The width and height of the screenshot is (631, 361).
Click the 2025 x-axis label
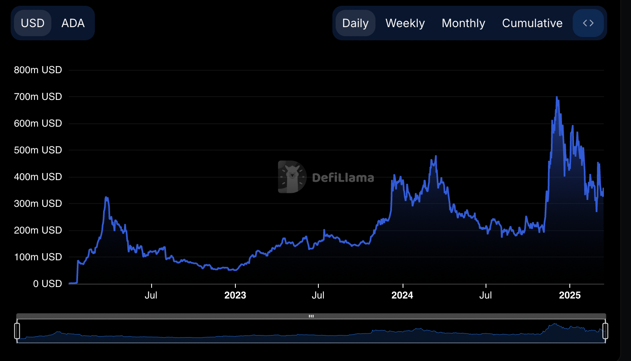coord(570,295)
